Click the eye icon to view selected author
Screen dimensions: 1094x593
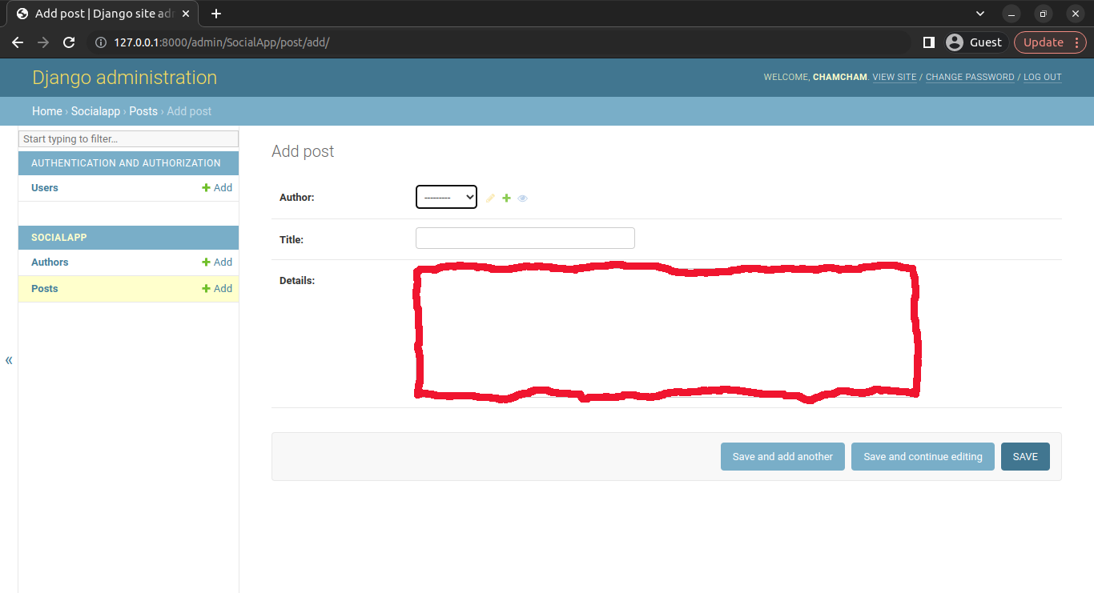tap(523, 198)
